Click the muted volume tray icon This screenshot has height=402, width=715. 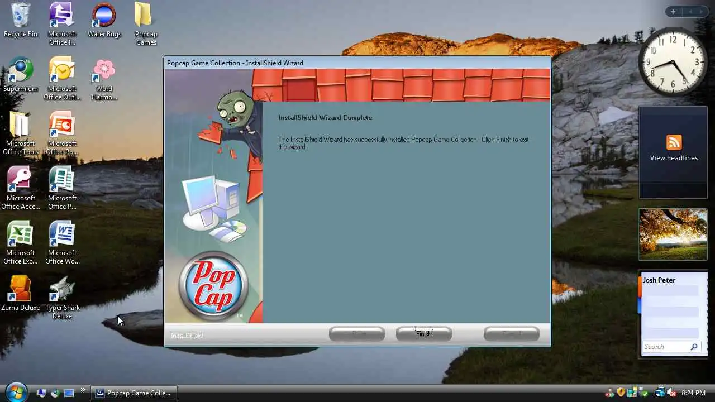click(x=671, y=393)
